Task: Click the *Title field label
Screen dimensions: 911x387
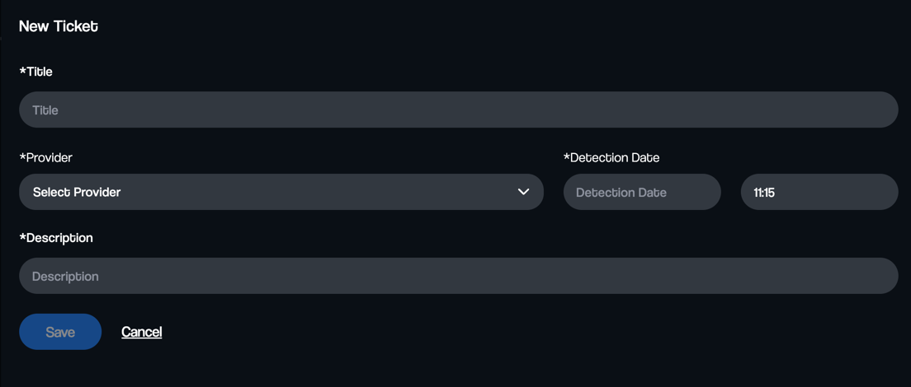Action: (x=36, y=72)
